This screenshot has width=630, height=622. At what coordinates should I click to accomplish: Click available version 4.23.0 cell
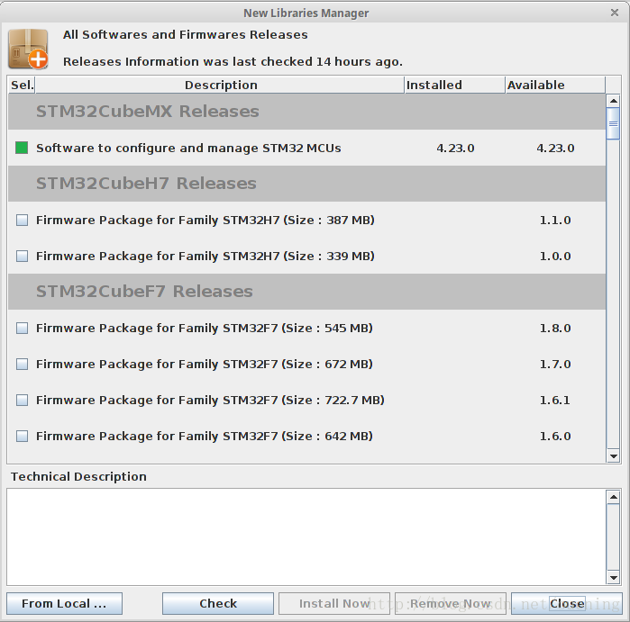555,149
